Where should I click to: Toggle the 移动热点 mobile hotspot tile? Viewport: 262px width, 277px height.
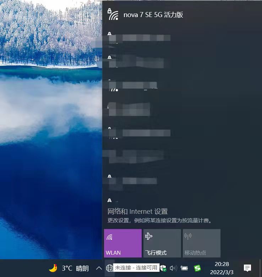click(x=201, y=243)
